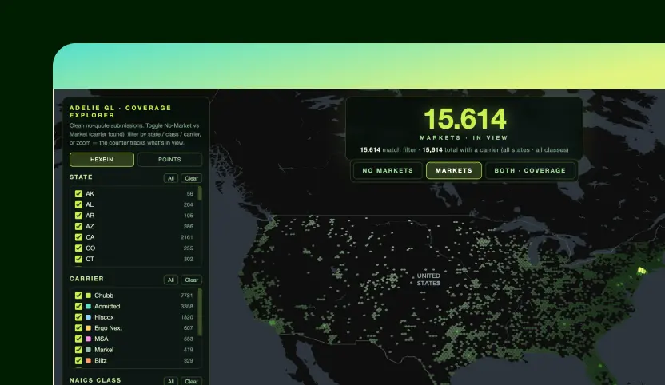This screenshot has height=385, width=665.
Task: Click the bright hexbin cluster on East Coast
Action: 642,271
